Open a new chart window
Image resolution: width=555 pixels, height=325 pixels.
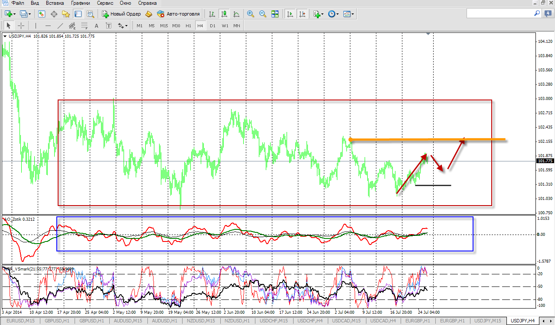pos(8,14)
